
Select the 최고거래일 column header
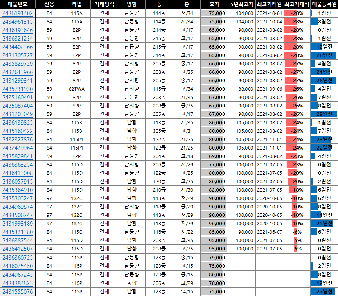[x=269, y=4]
